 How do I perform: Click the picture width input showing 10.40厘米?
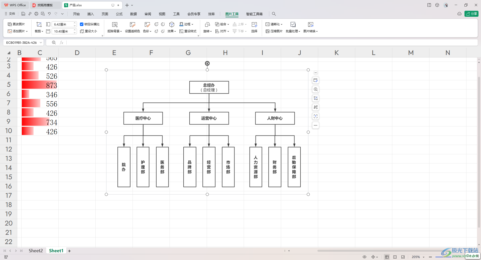pyautogui.click(x=64, y=31)
